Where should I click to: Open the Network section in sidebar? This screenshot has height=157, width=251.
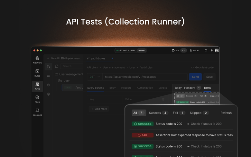[37, 60]
